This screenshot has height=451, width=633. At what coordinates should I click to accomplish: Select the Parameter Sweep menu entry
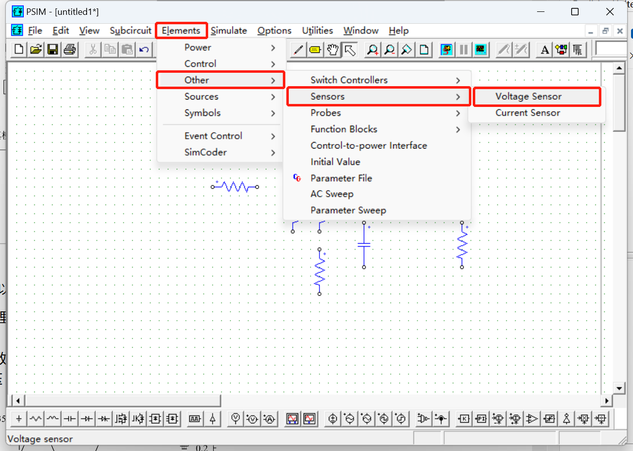tap(377, 210)
